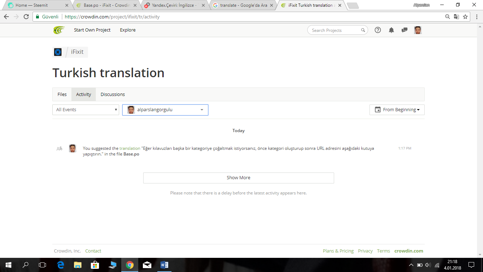Click the crowdin.com footer link
This screenshot has width=483, height=272.
point(409,251)
